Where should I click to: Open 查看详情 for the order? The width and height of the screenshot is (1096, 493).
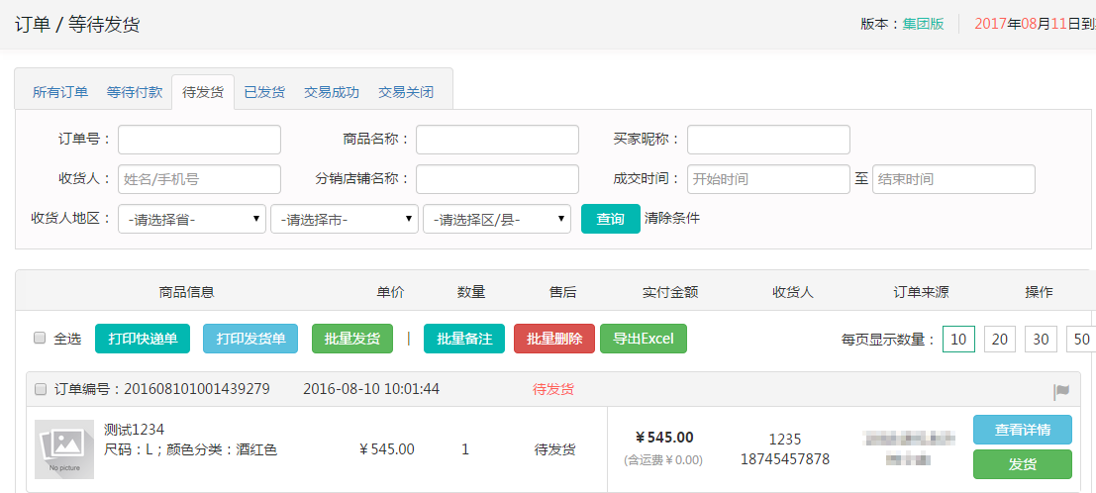coord(1022,430)
